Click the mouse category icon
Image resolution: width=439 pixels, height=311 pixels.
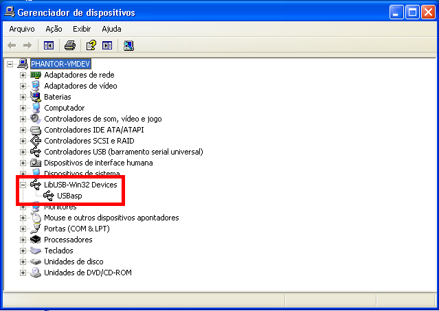[36, 218]
